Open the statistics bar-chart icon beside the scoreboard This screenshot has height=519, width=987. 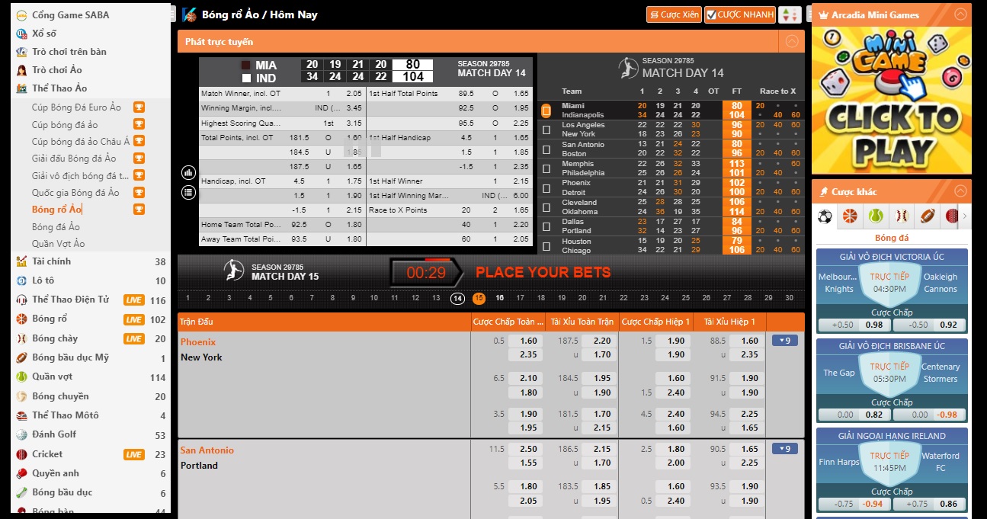tap(188, 173)
